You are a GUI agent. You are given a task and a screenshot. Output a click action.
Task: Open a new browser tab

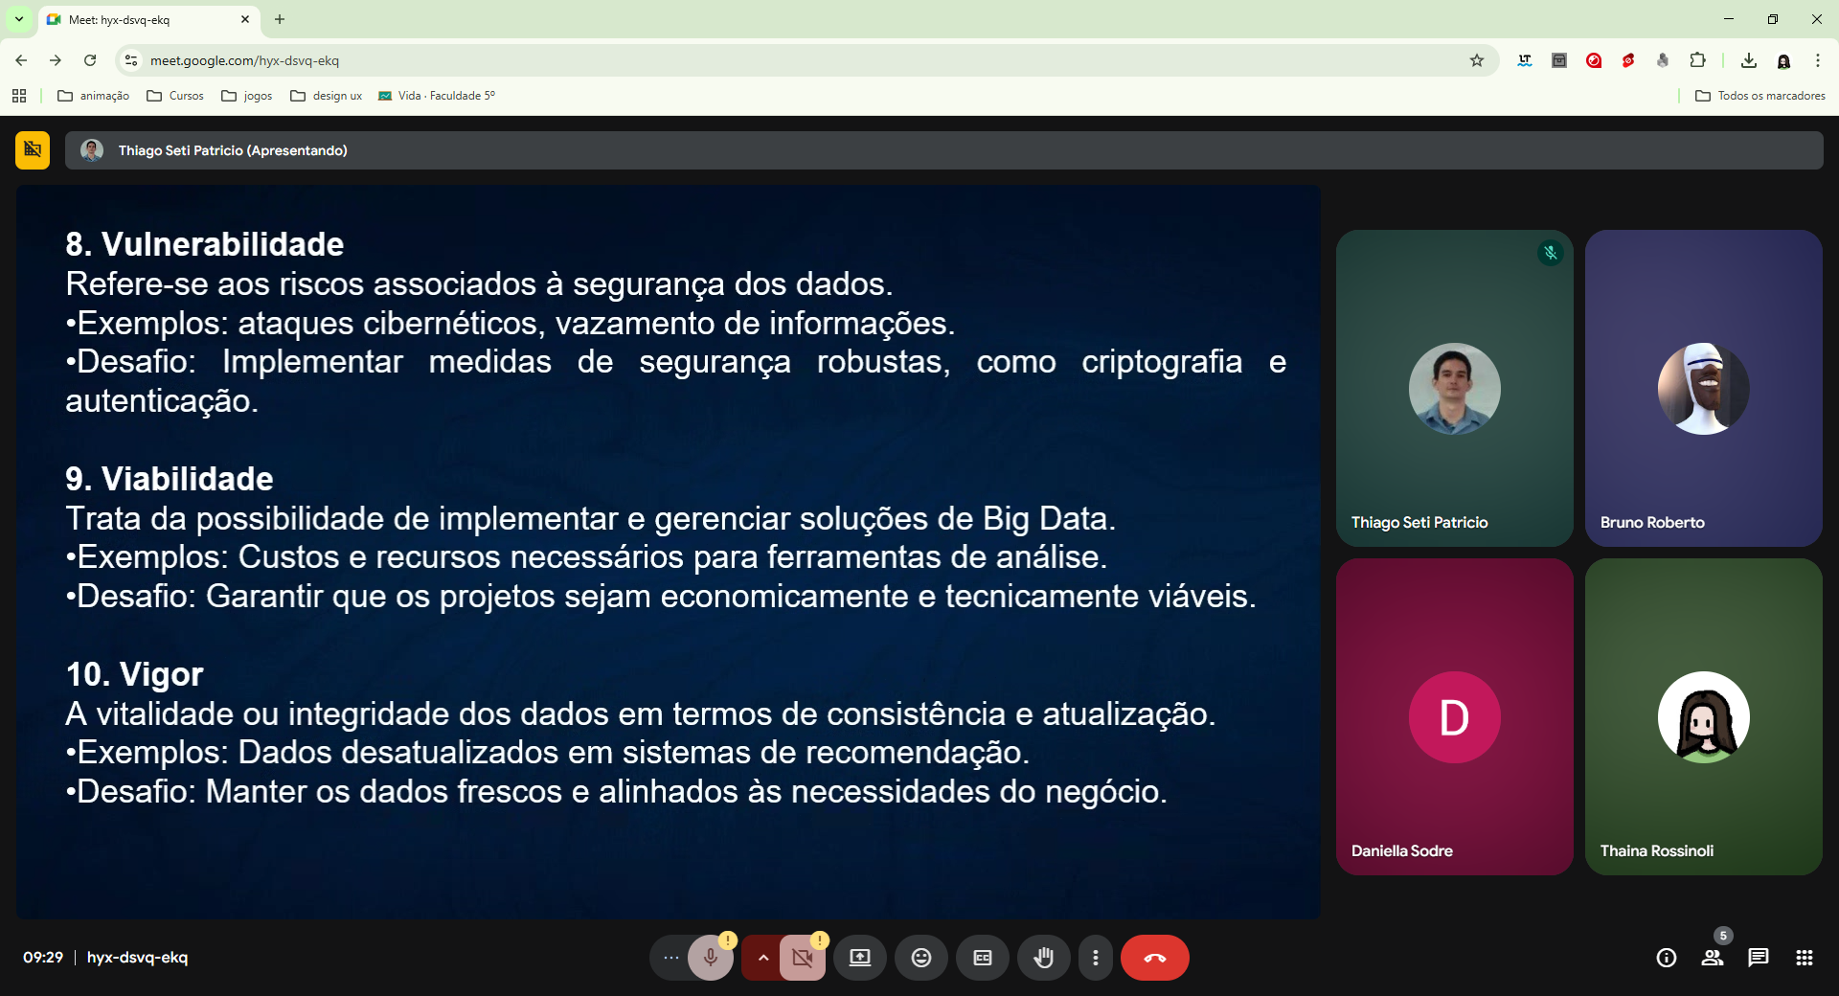pos(280,19)
